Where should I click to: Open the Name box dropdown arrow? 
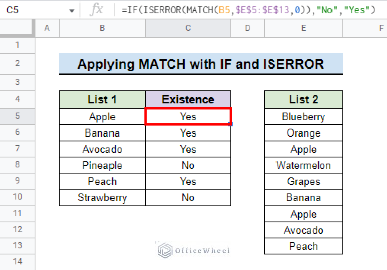(71, 10)
